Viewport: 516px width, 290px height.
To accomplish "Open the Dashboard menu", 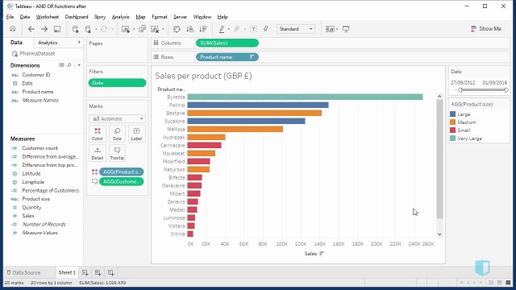I will [x=77, y=17].
